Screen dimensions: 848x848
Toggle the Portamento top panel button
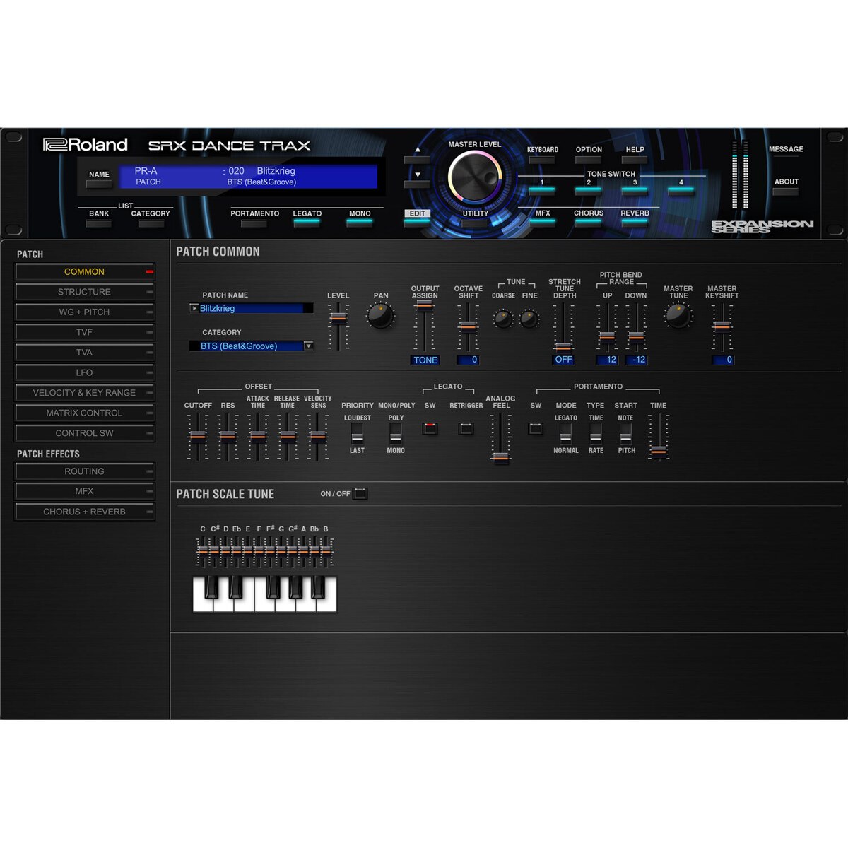(254, 223)
